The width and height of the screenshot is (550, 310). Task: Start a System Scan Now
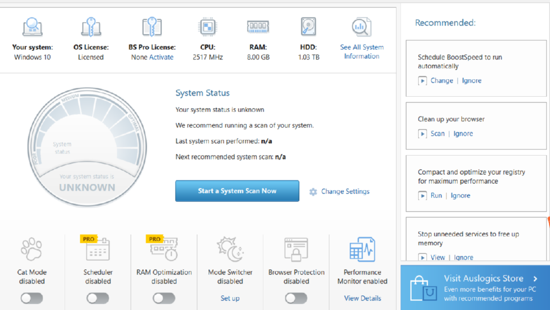click(x=237, y=191)
